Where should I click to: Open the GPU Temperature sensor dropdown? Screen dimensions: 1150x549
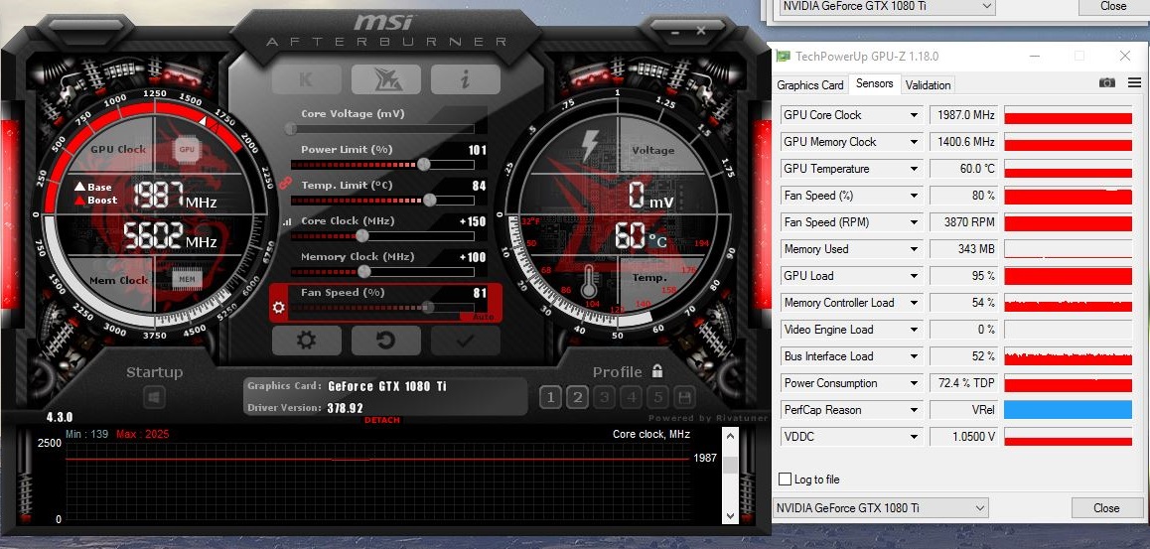pos(914,169)
